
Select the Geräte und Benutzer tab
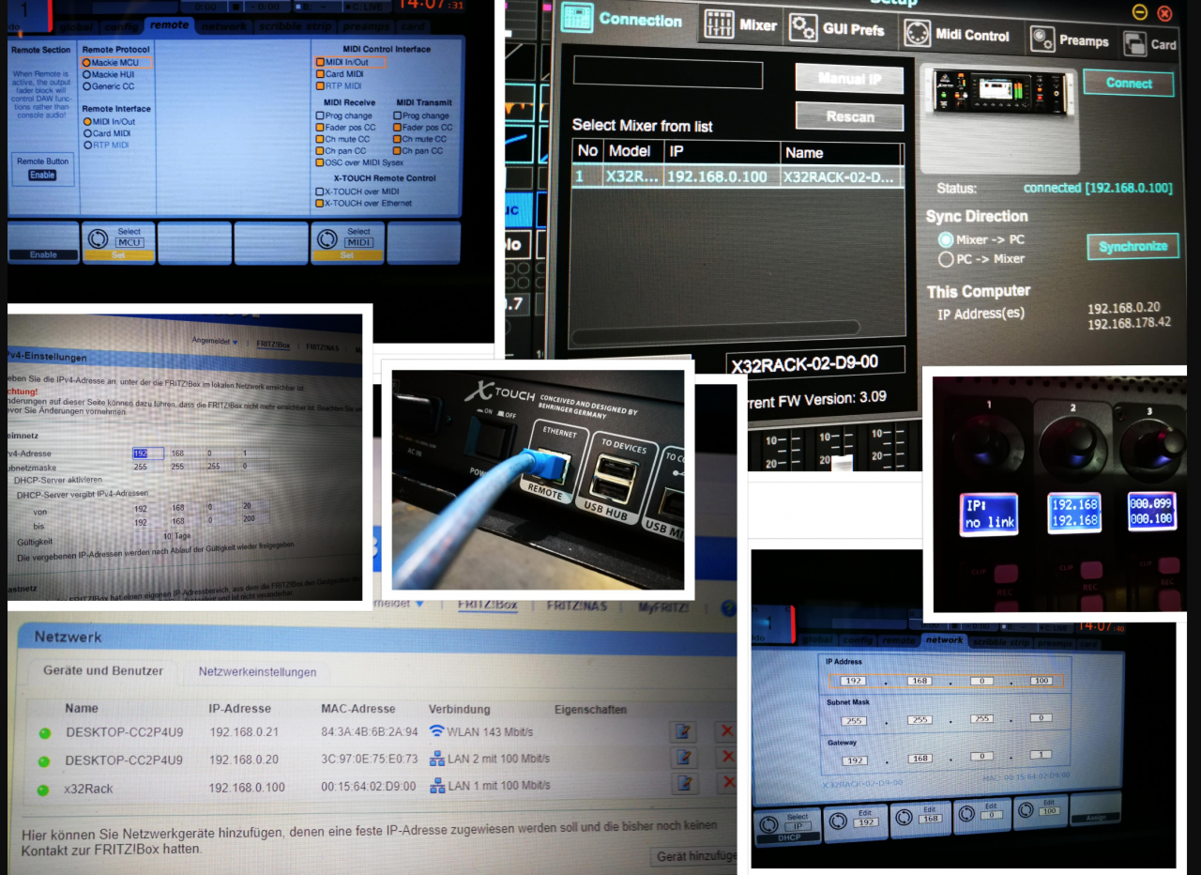point(103,671)
